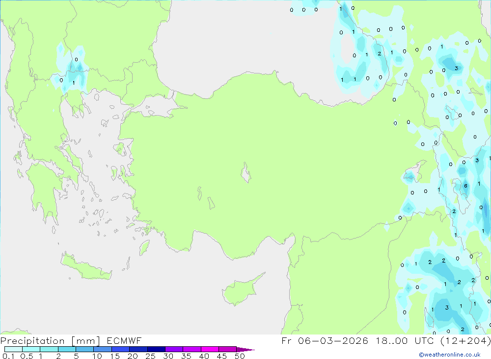Select the 2–5 mm legend color box
This screenshot has width=491, height=359.
(x=67, y=349)
